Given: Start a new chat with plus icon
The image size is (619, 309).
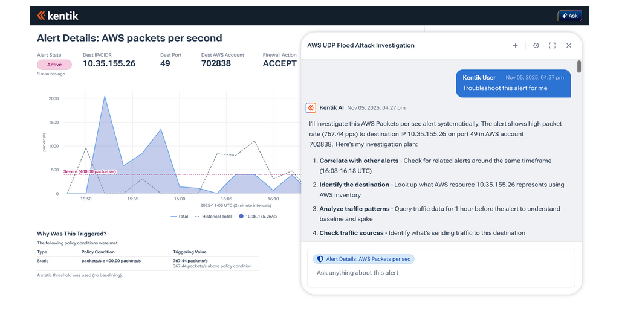Looking at the screenshot, I should point(515,45).
